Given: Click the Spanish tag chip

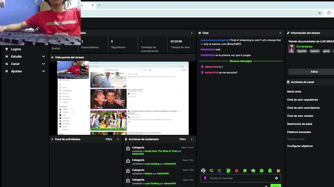Looking at the screenshot, I should point(302,51).
